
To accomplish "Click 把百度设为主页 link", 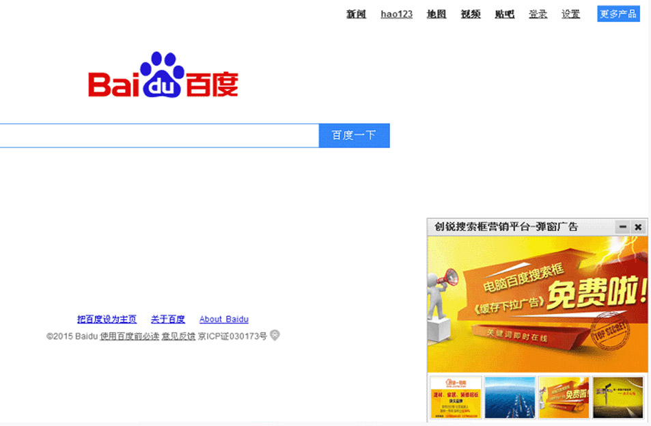I will pyautogui.click(x=107, y=319).
